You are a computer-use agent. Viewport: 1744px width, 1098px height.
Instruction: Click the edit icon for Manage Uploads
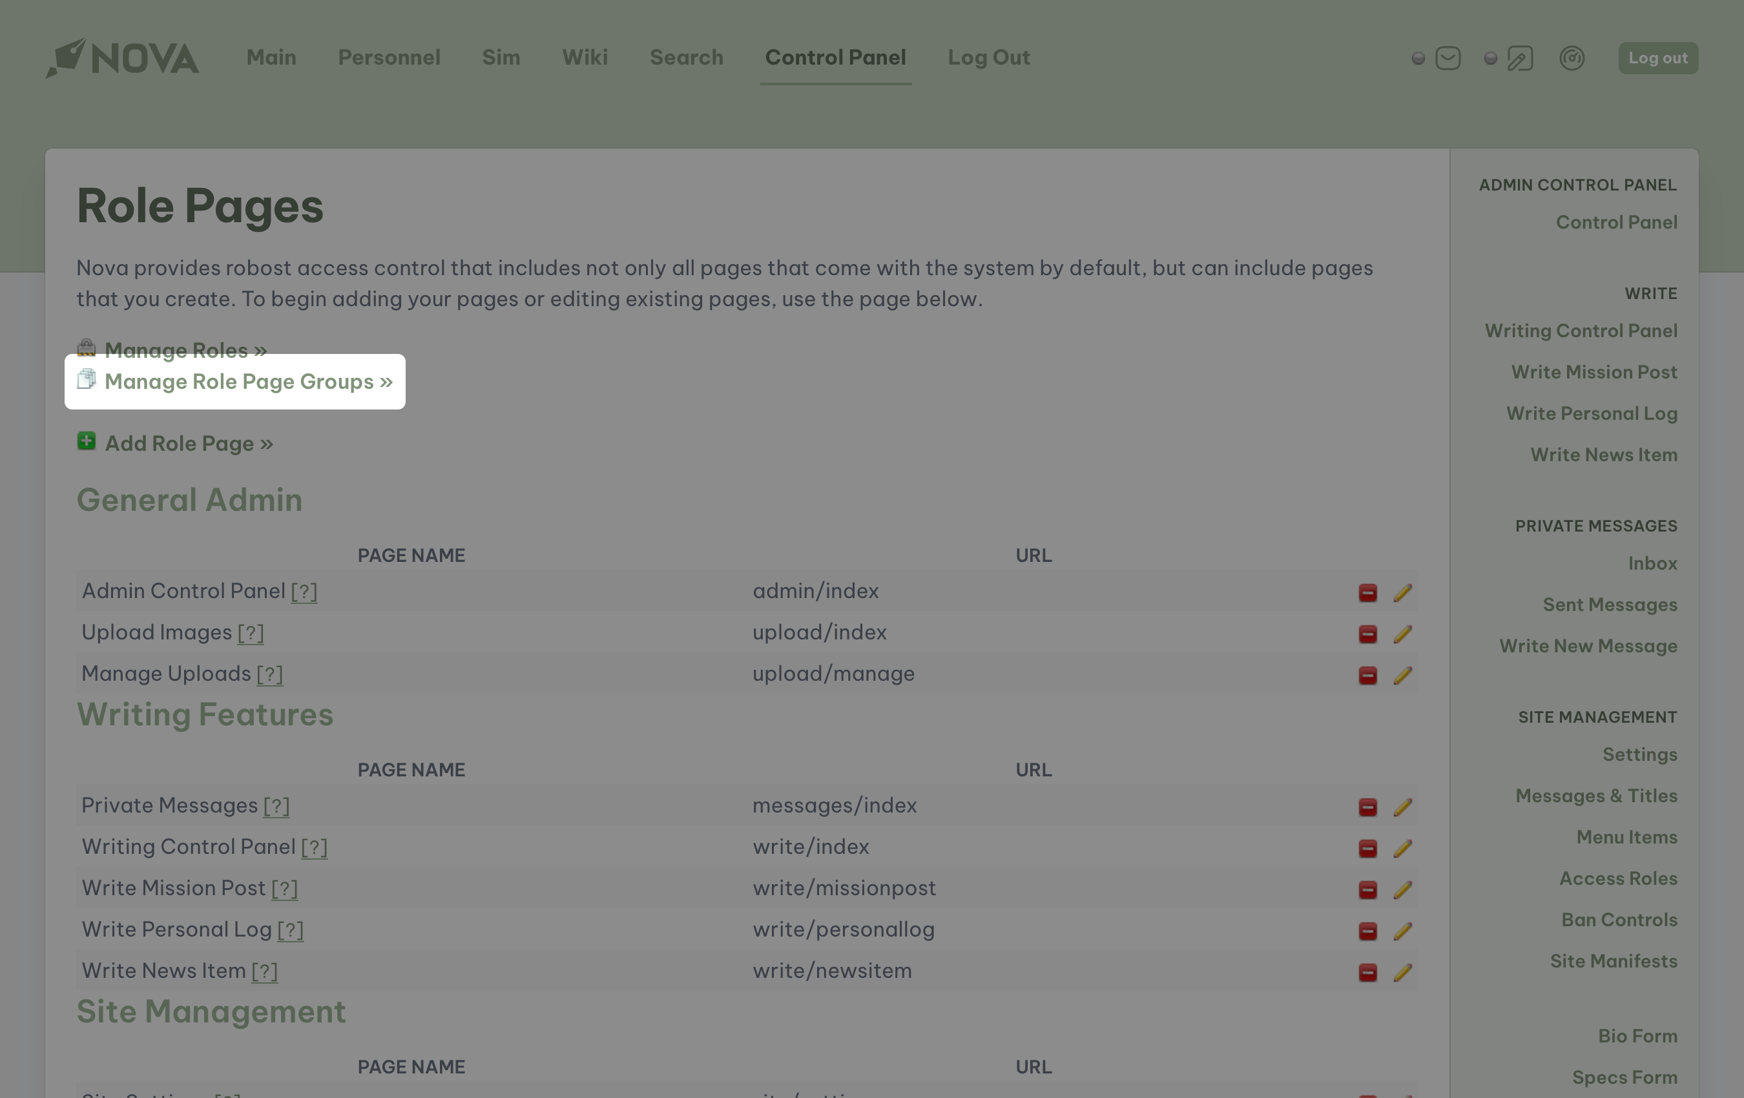click(1402, 673)
